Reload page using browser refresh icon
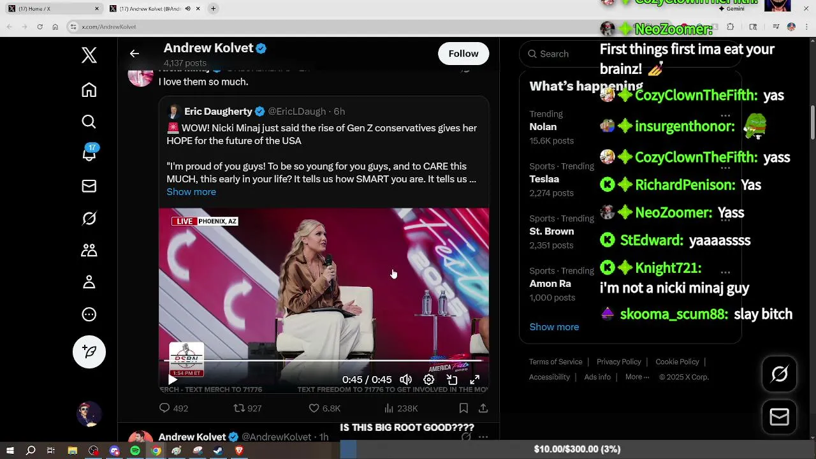Image resolution: width=816 pixels, height=459 pixels. coord(40,27)
